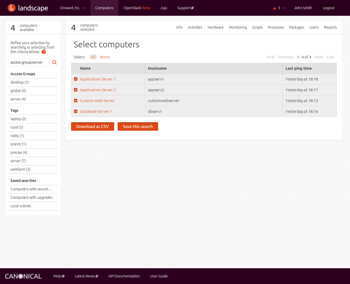Open the alerts count dropdown arrow
This screenshot has width=350, height=284.
pyautogui.click(x=284, y=8)
